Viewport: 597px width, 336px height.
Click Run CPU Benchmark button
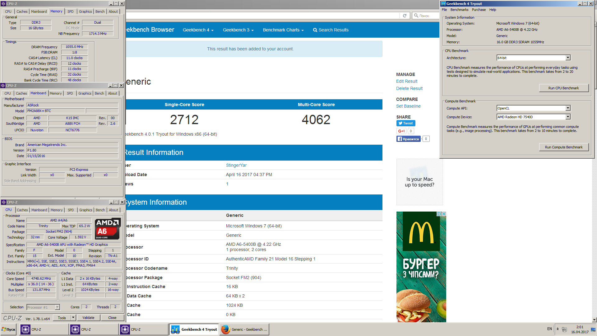[563, 88]
